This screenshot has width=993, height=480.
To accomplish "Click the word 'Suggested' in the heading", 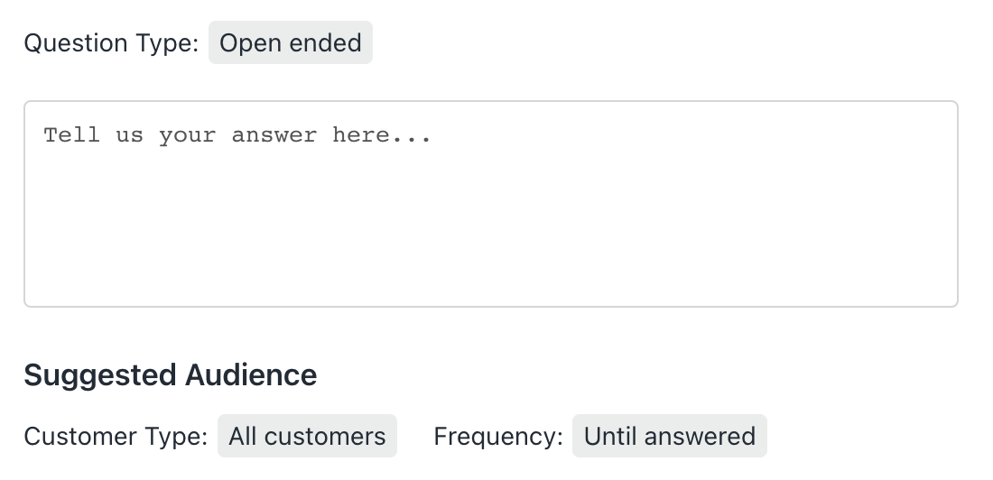I will click(x=101, y=374).
